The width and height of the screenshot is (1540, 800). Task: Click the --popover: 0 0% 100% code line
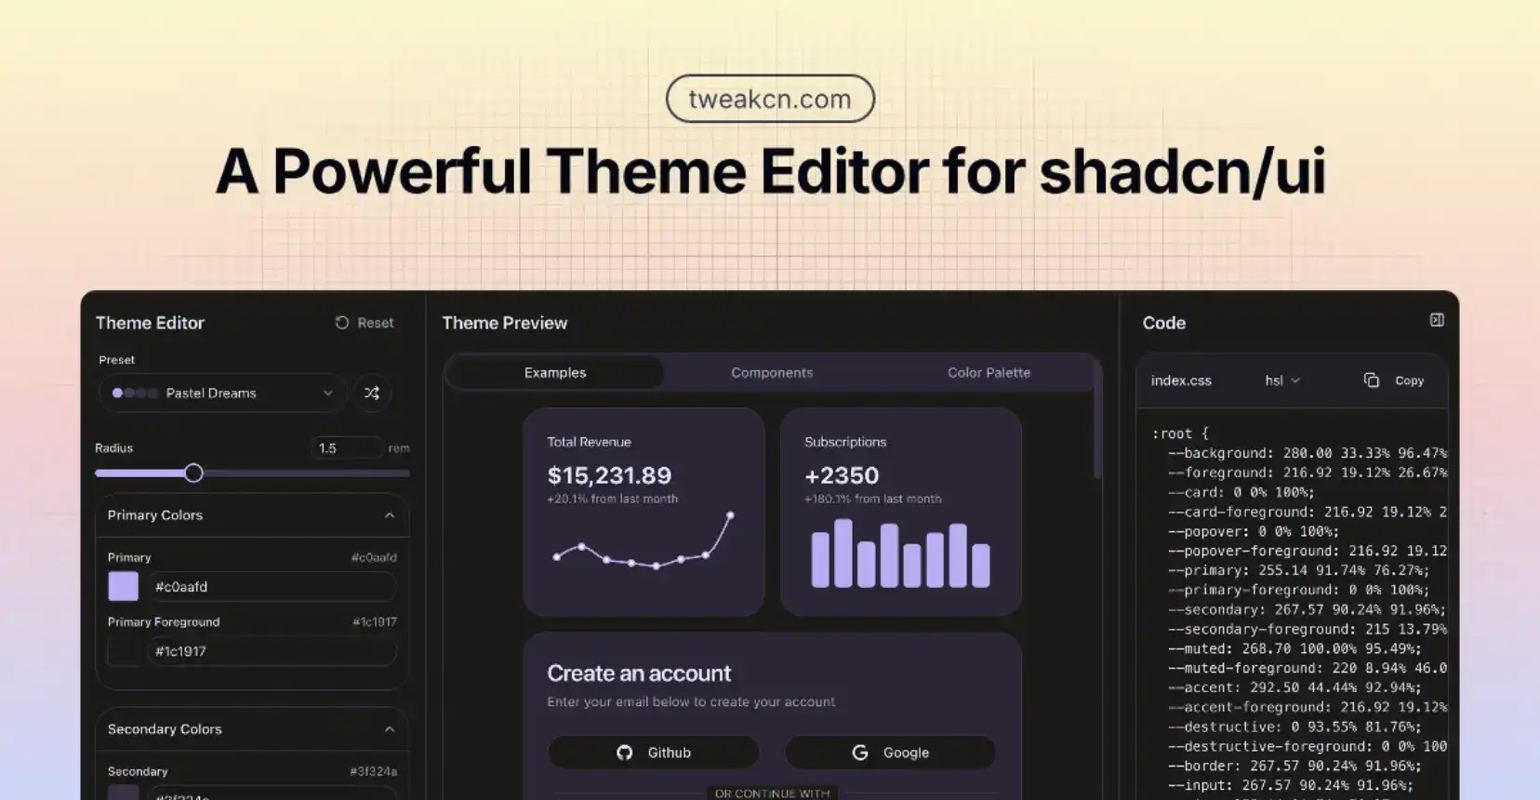point(1254,531)
